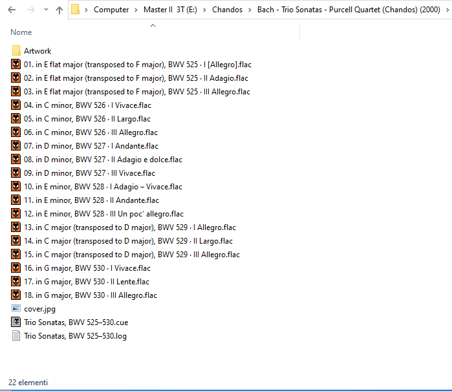
Task: Go up one folder level arrow
Action: pyautogui.click(x=59, y=10)
